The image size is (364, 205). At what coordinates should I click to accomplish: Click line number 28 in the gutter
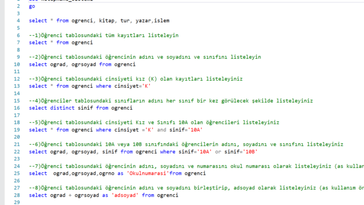pyautogui.click(x=17, y=195)
